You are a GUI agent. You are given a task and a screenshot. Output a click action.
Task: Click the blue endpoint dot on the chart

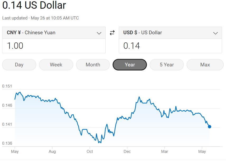pyautogui.click(x=210, y=127)
